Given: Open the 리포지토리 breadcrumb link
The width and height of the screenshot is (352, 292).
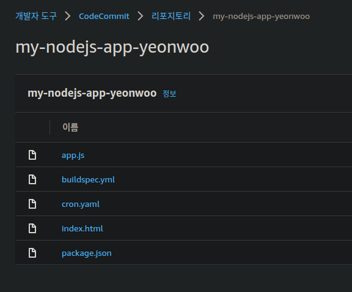Looking at the screenshot, I should click(171, 16).
